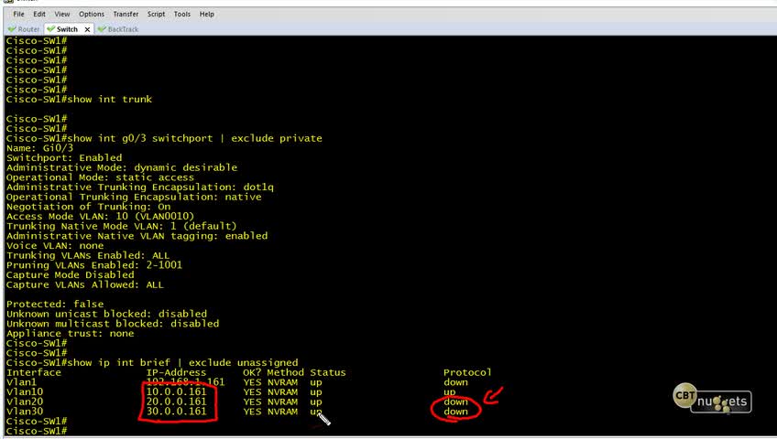Click 'Capture VLANs Allowed: ALL' line

click(84, 284)
